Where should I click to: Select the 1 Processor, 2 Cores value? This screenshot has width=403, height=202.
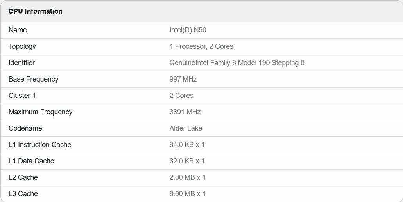pyautogui.click(x=201, y=46)
